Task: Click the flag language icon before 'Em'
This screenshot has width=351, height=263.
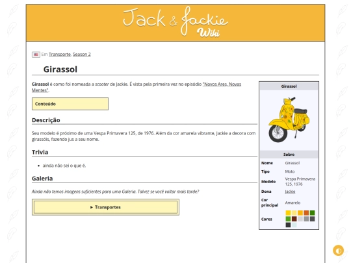Action: tap(36, 55)
